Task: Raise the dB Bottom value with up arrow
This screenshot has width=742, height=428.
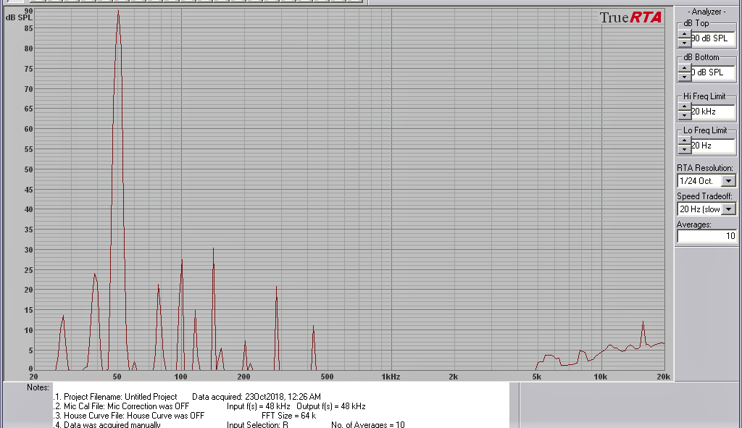Action: 684,68
